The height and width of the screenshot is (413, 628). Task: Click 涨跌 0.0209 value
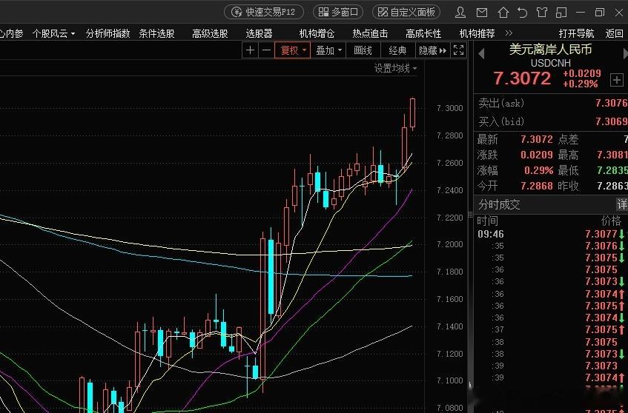coord(537,155)
